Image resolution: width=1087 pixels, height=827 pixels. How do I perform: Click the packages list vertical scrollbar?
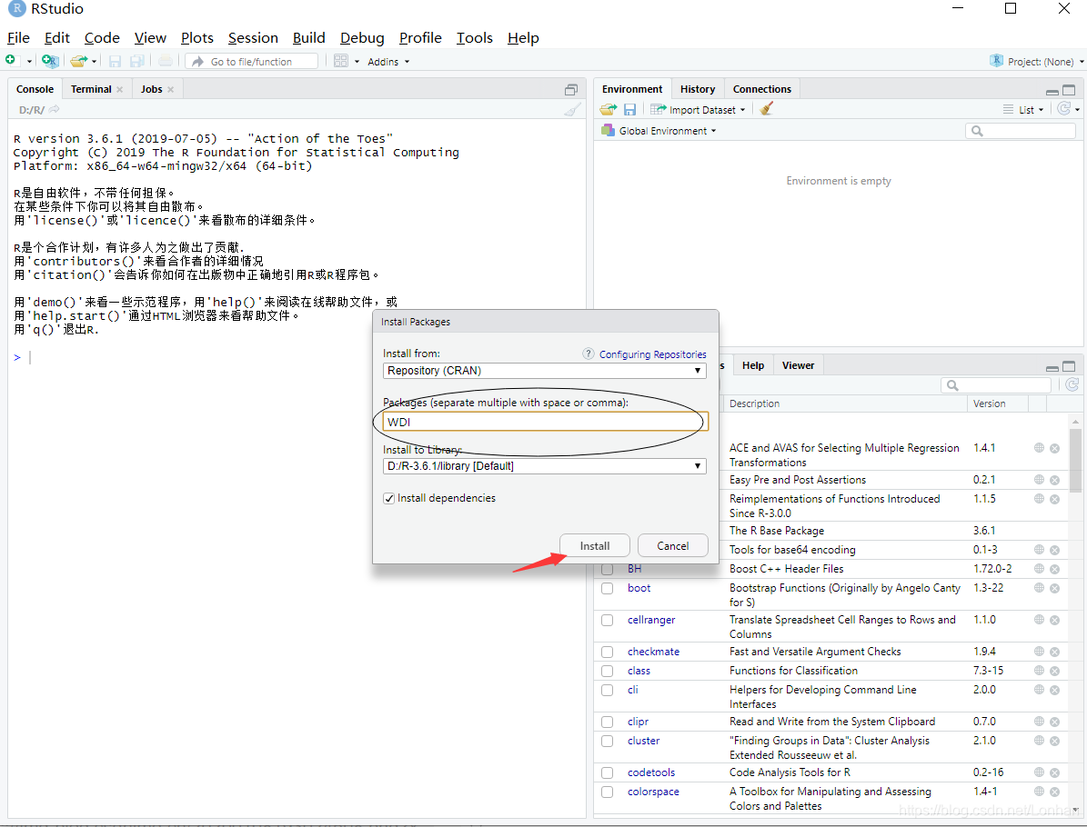coord(1075,461)
